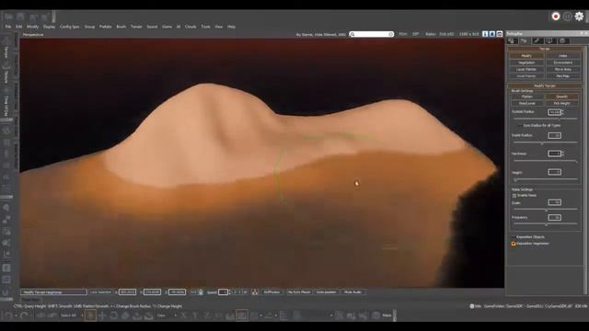Open the Terrain menu
Screen dimensions: 589x331
point(136,27)
